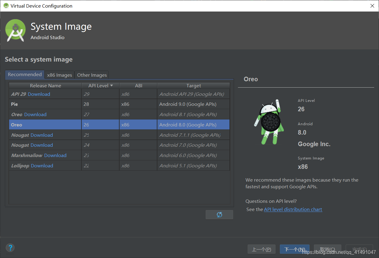The image size is (379, 258).
Task: Download the Marshmallow system image
Action: pos(55,155)
